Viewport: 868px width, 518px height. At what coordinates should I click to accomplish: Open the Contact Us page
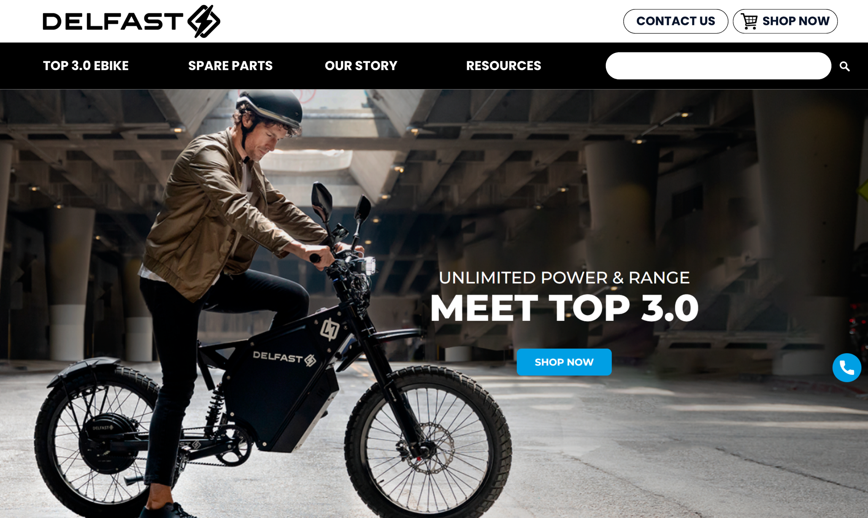(676, 21)
